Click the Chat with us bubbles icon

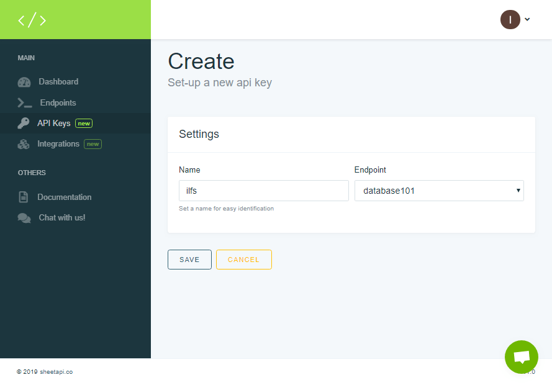[x=24, y=218]
